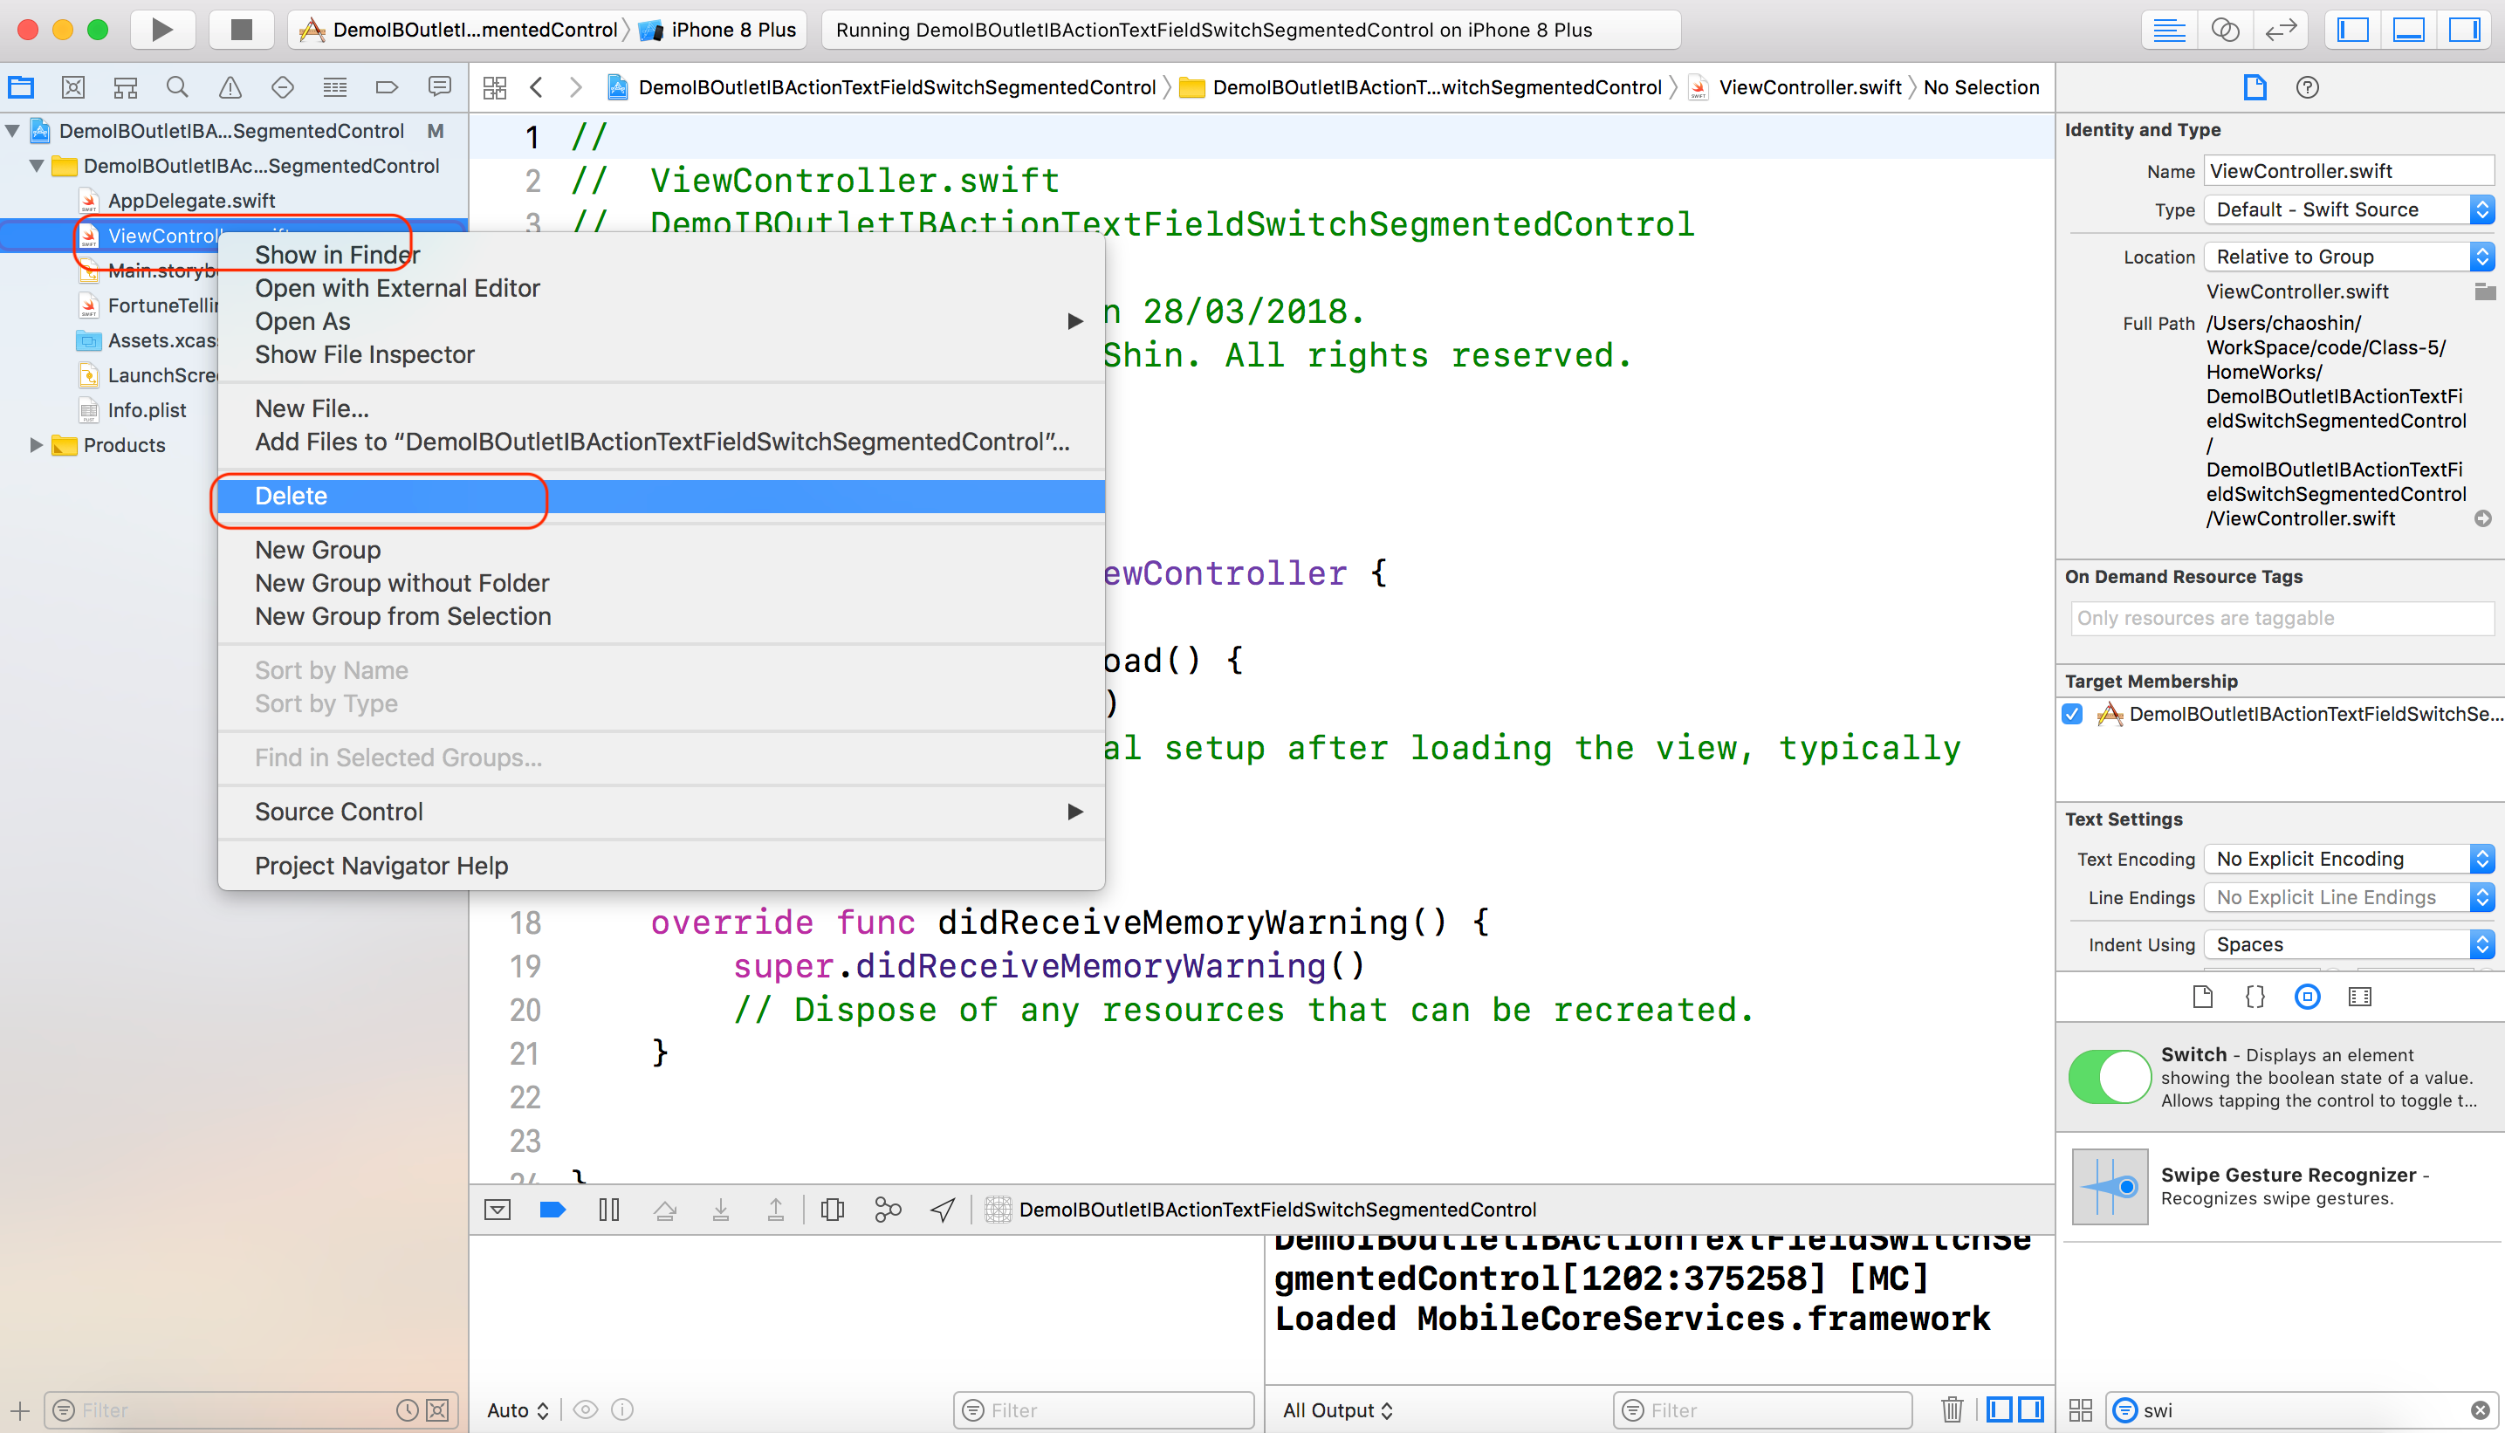
Task: Open the Issue navigator warning icon
Action: point(230,87)
